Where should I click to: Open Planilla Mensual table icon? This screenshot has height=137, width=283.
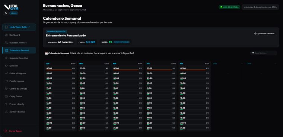point(6,81)
